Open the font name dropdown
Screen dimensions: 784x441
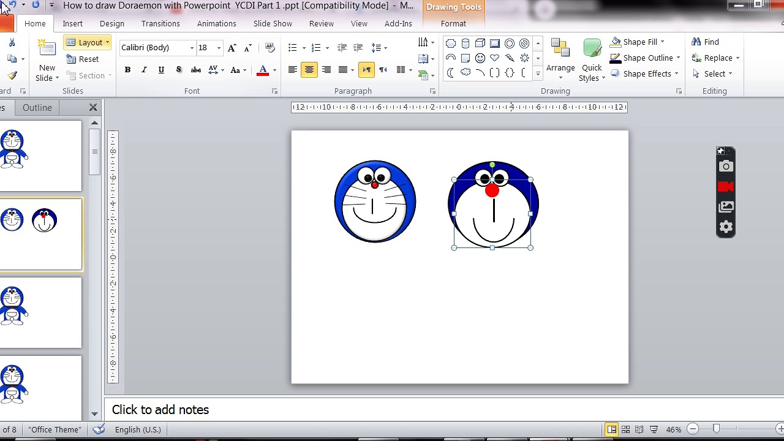(192, 48)
